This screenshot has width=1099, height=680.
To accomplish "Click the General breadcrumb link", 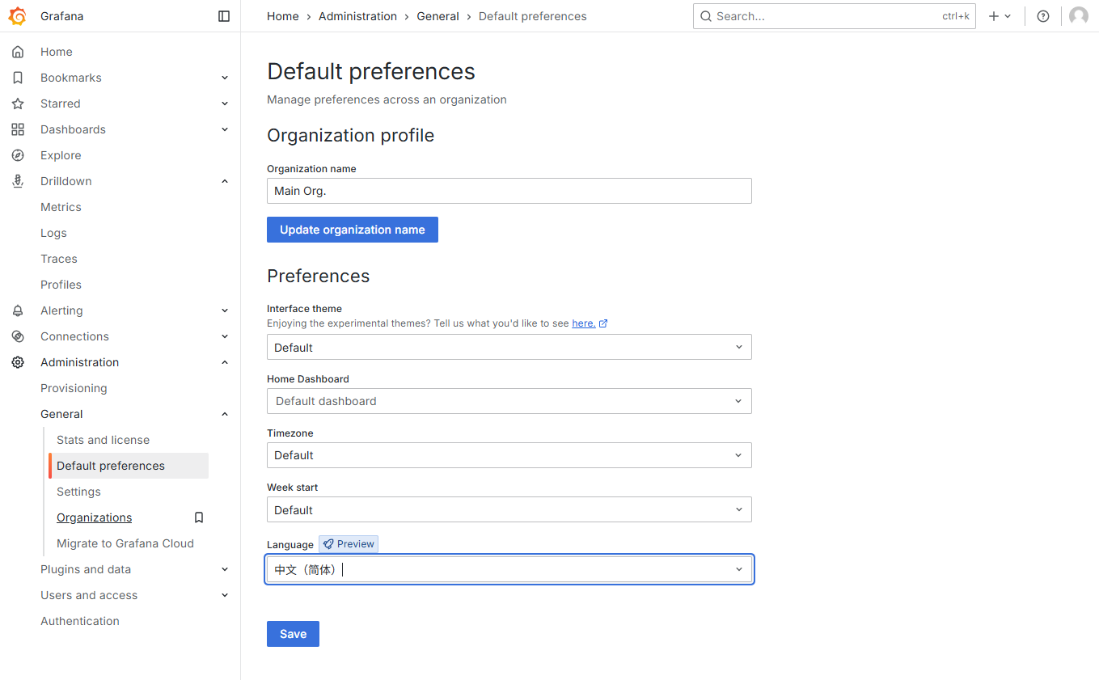I will (x=437, y=16).
